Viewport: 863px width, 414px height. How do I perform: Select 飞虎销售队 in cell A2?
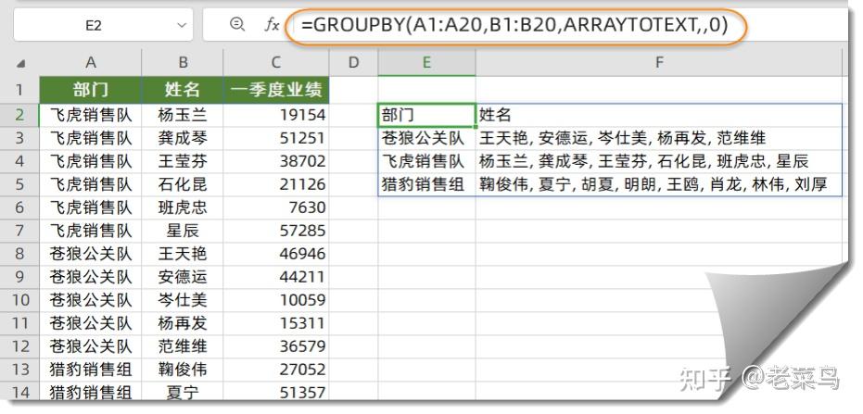[91, 115]
